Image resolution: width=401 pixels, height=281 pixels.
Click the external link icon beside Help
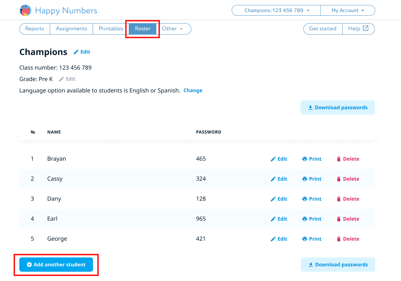(x=366, y=29)
